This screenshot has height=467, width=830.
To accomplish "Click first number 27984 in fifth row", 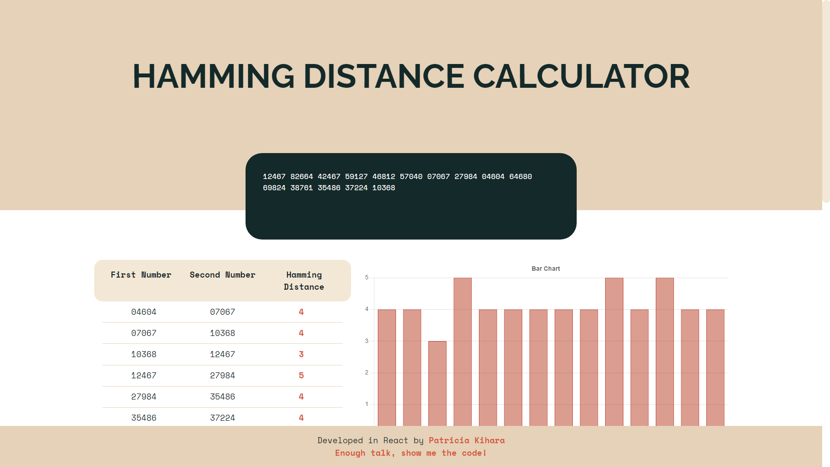I will [144, 397].
